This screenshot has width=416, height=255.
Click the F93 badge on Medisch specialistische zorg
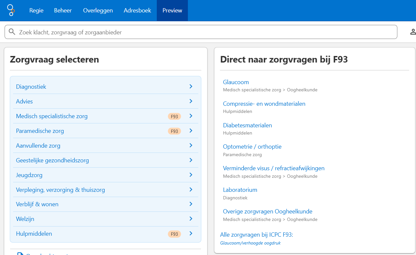pos(174,116)
